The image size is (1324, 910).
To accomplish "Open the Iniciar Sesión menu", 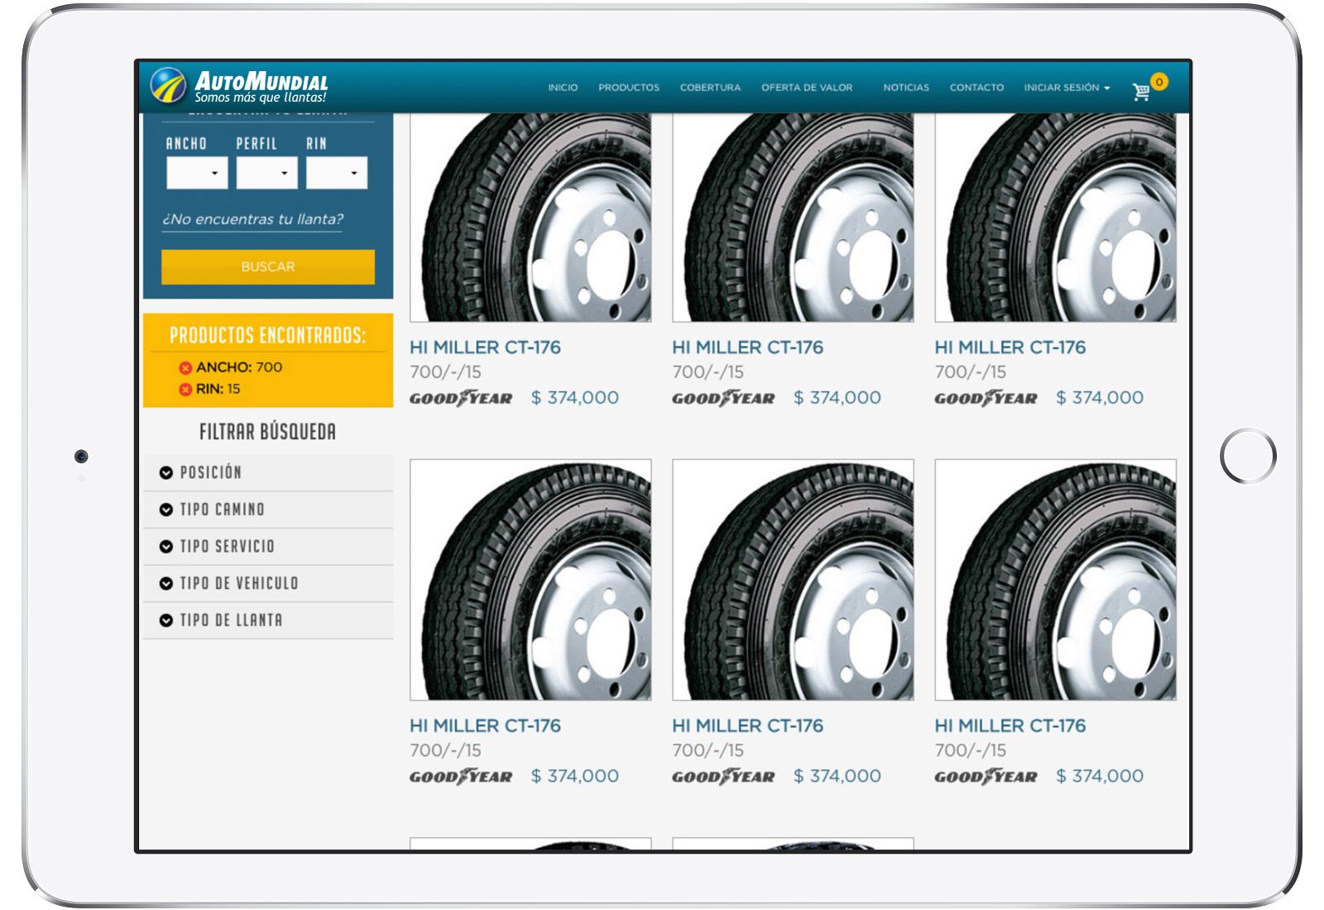I will click(x=1066, y=88).
